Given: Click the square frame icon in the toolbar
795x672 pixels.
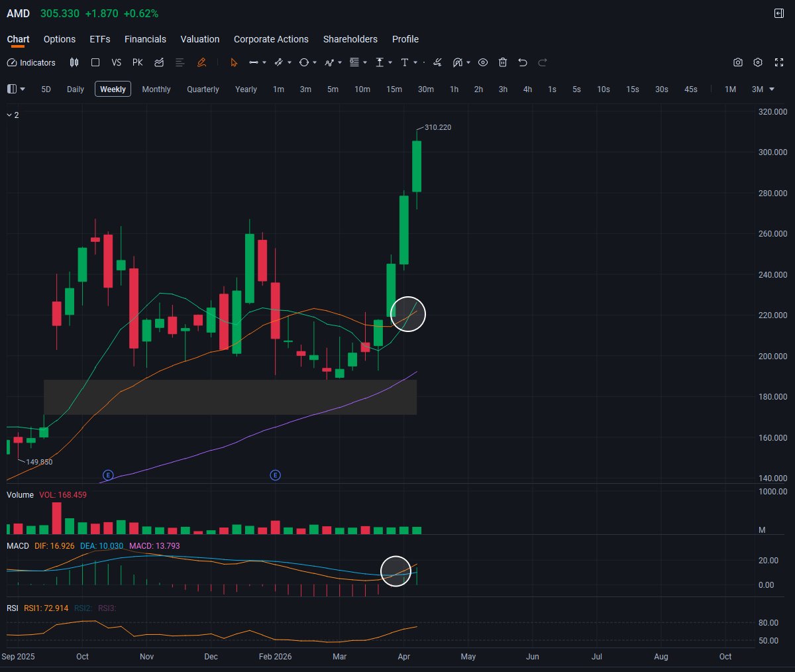Looking at the screenshot, I should click(x=95, y=62).
